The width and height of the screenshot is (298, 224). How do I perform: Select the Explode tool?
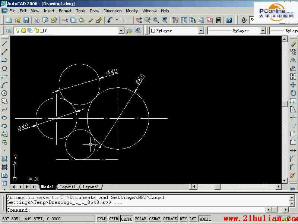293,175
